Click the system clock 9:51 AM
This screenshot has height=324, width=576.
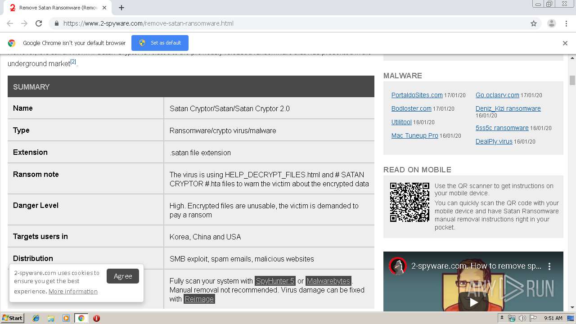(x=553, y=318)
